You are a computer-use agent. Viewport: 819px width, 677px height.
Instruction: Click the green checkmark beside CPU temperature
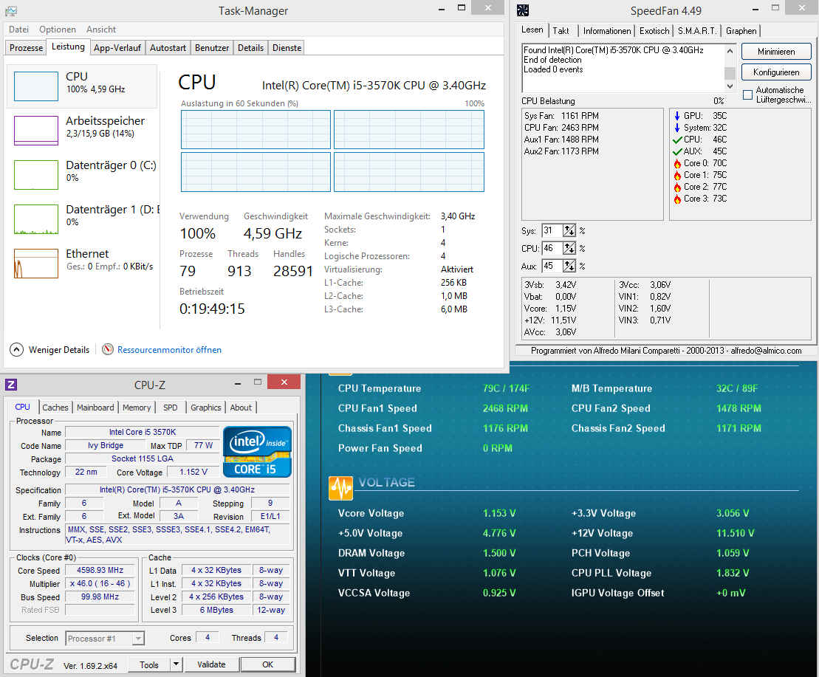[x=677, y=140]
